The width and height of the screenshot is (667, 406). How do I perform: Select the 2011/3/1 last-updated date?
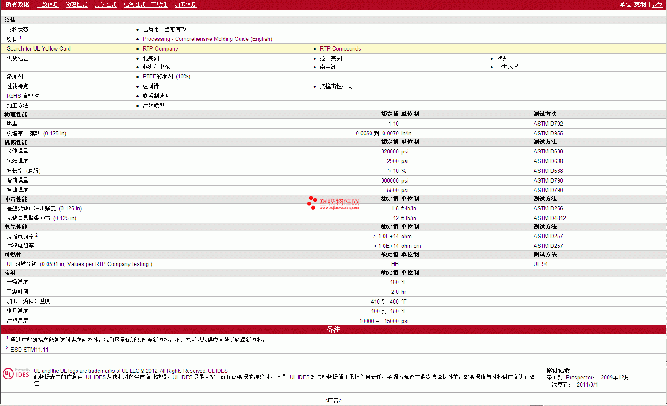point(587,384)
